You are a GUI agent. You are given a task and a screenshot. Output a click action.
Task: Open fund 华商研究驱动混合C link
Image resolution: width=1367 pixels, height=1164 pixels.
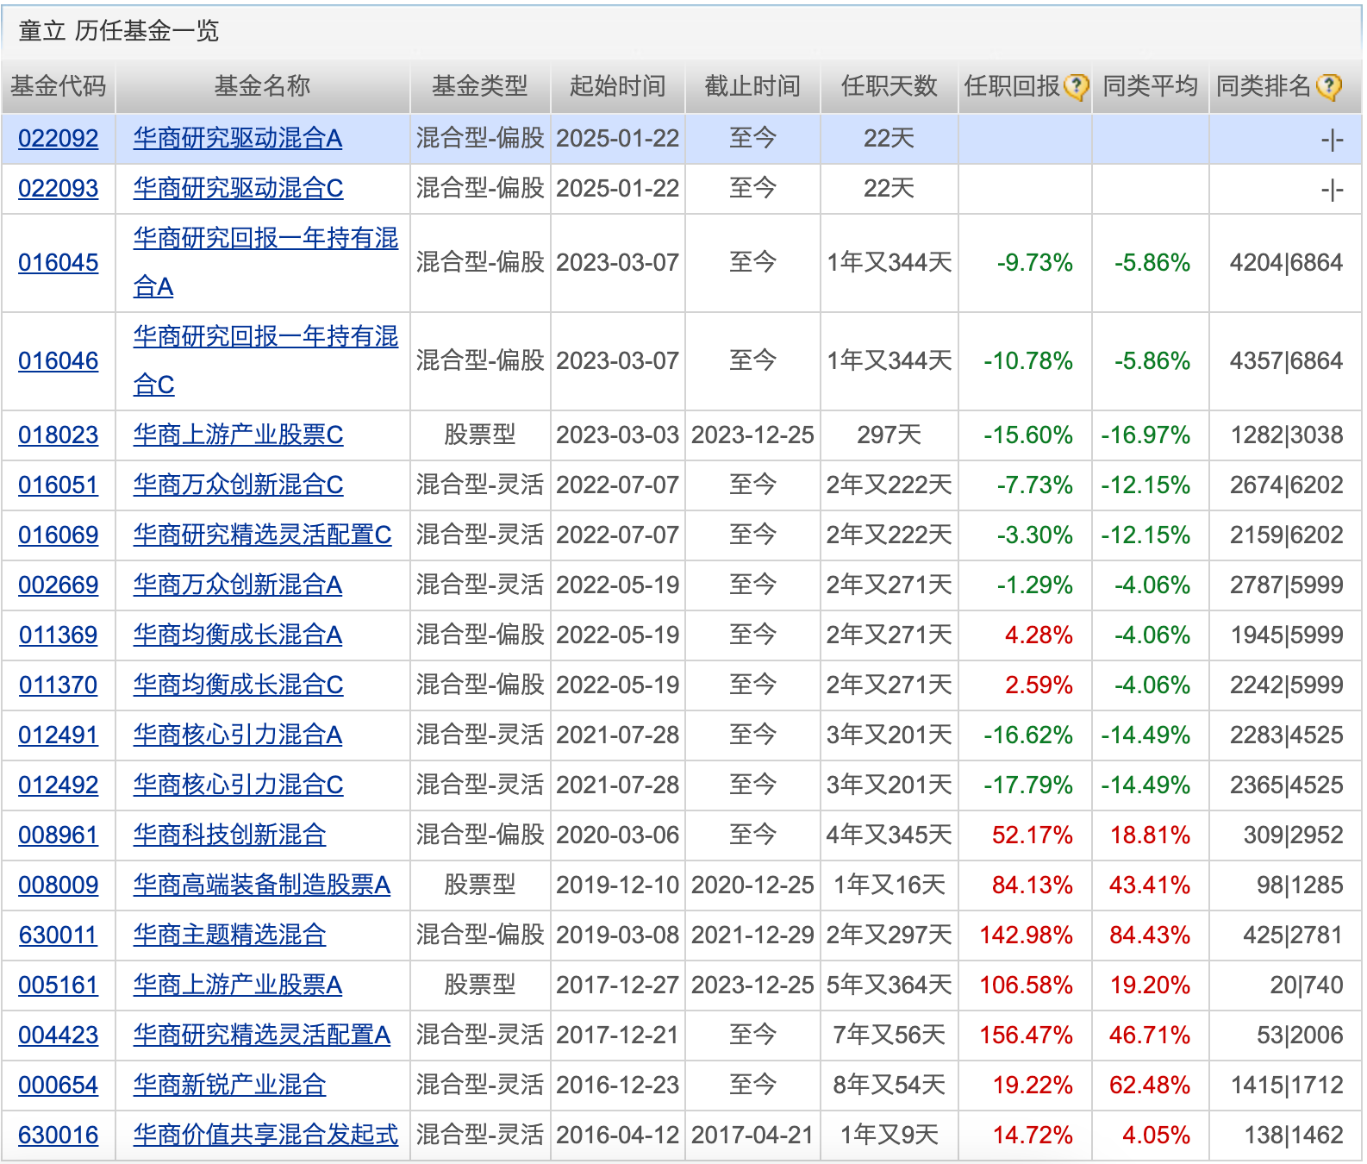pos(239,188)
